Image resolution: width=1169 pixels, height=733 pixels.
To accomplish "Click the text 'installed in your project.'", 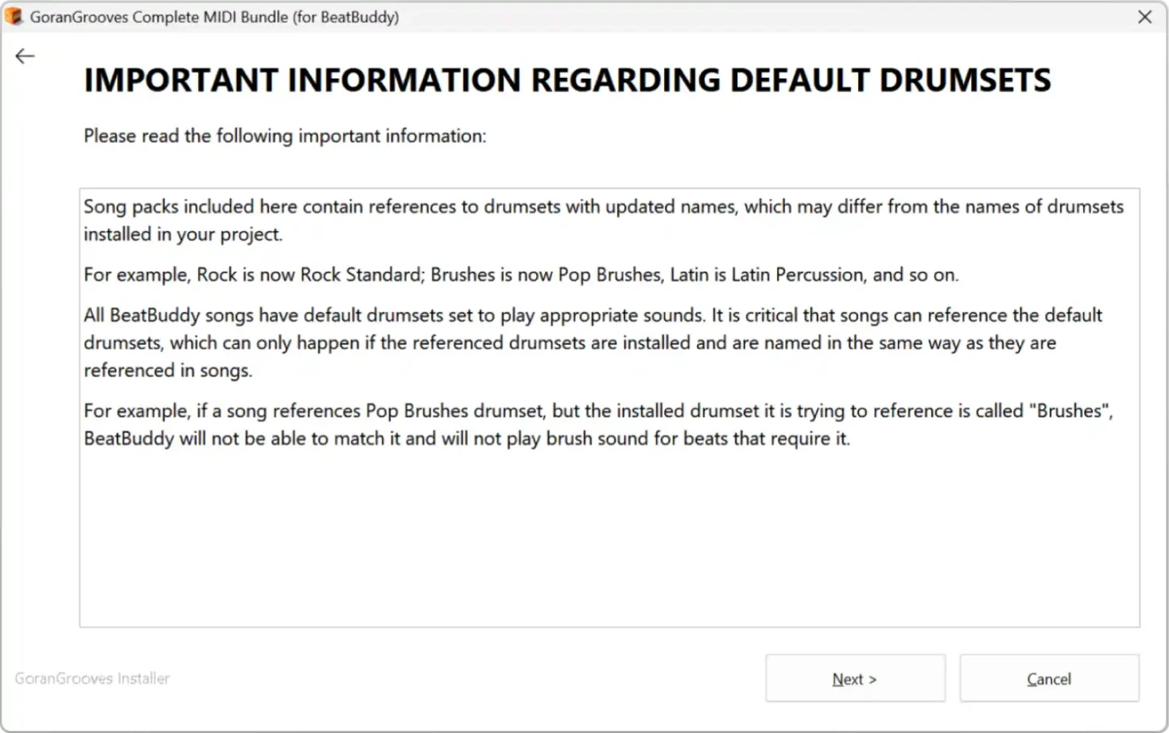I will (183, 235).
